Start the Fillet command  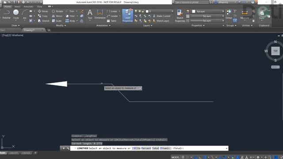click(70, 16)
